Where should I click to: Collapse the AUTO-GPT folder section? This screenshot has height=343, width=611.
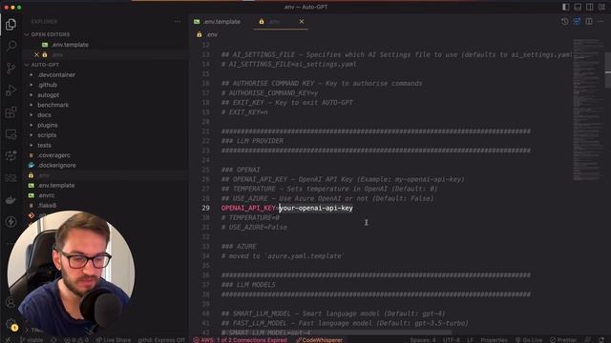tap(45, 65)
